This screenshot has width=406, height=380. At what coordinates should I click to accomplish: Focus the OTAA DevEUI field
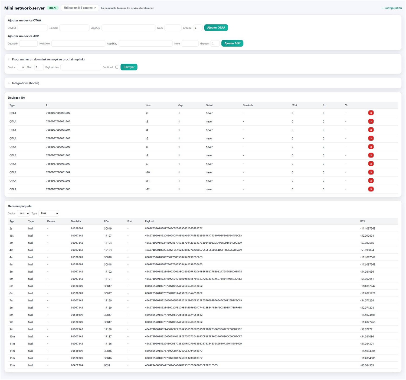tap(32, 28)
